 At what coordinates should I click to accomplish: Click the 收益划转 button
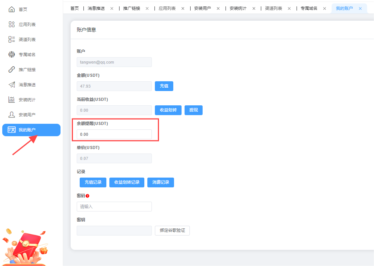coord(168,110)
